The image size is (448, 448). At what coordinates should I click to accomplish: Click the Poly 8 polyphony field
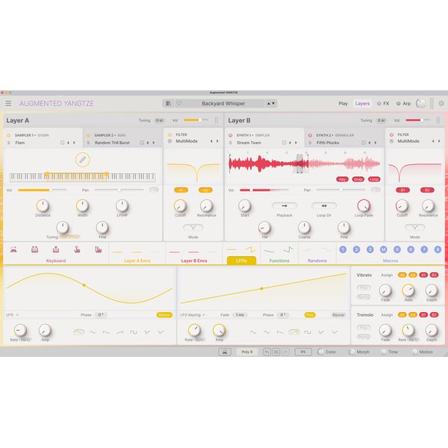pyautogui.click(x=247, y=352)
